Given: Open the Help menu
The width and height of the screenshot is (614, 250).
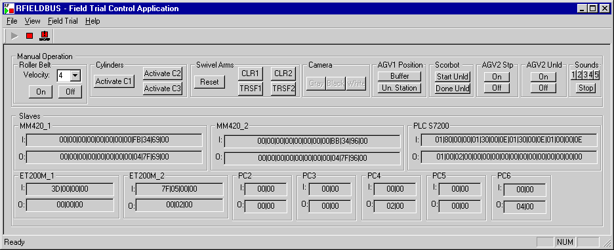Looking at the screenshot, I should (x=92, y=21).
